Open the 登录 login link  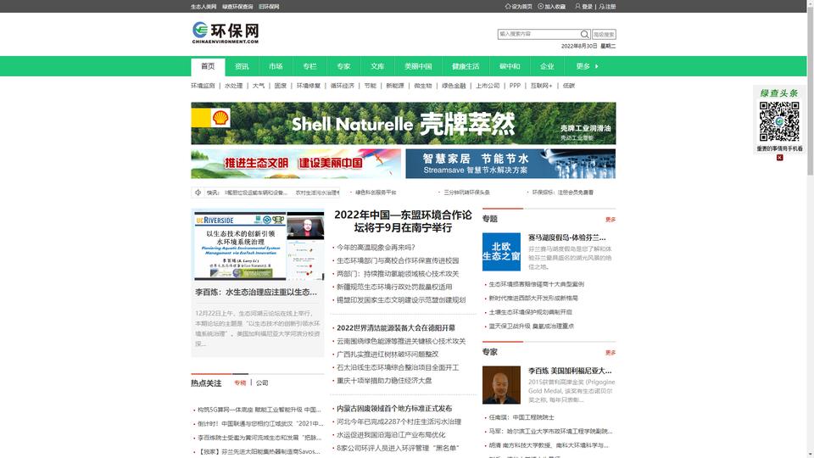(x=584, y=7)
